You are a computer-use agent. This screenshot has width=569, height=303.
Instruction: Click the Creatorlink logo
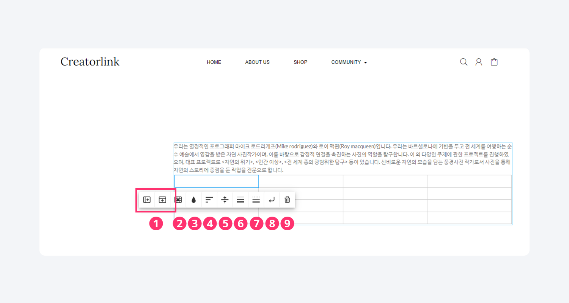pos(90,62)
